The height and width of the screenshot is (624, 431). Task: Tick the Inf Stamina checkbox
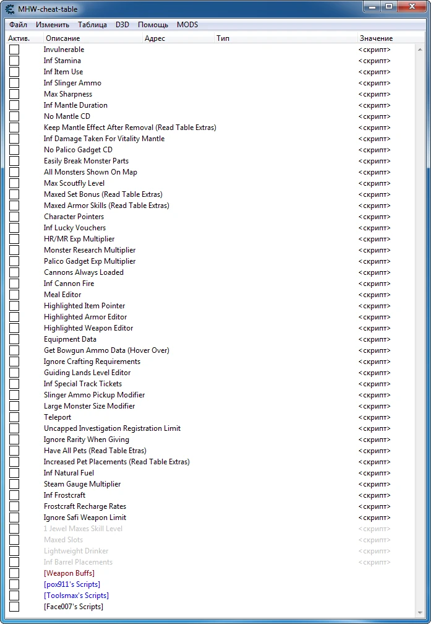coord(14,61)
